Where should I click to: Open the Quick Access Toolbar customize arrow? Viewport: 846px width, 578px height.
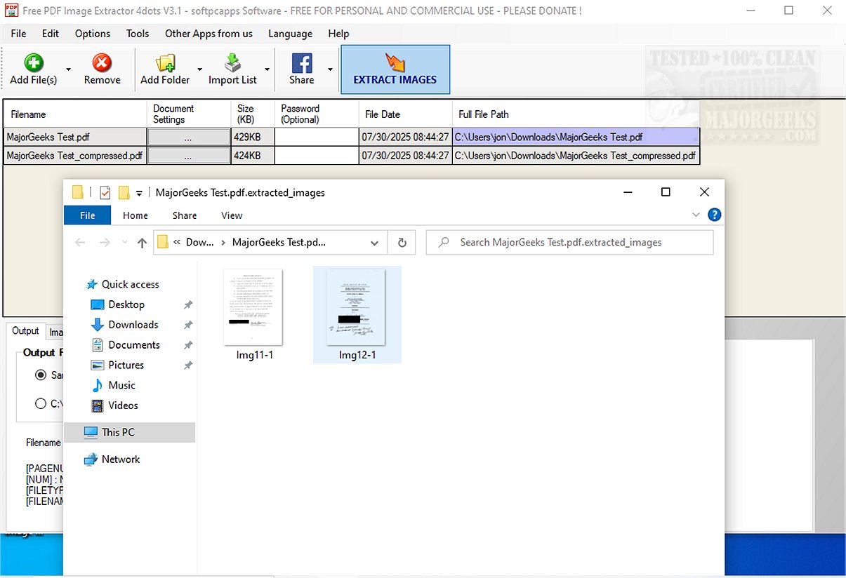140,193
